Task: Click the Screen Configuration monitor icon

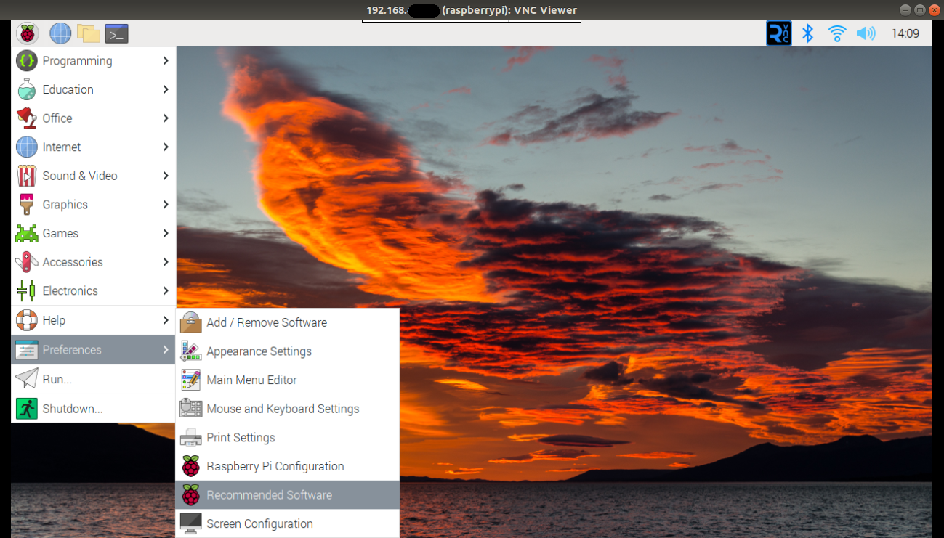Action: [x=191, y=523]
